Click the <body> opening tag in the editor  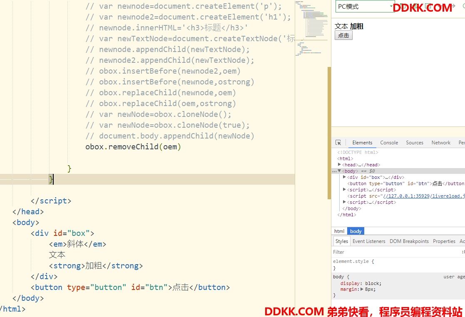coord(26,223)
